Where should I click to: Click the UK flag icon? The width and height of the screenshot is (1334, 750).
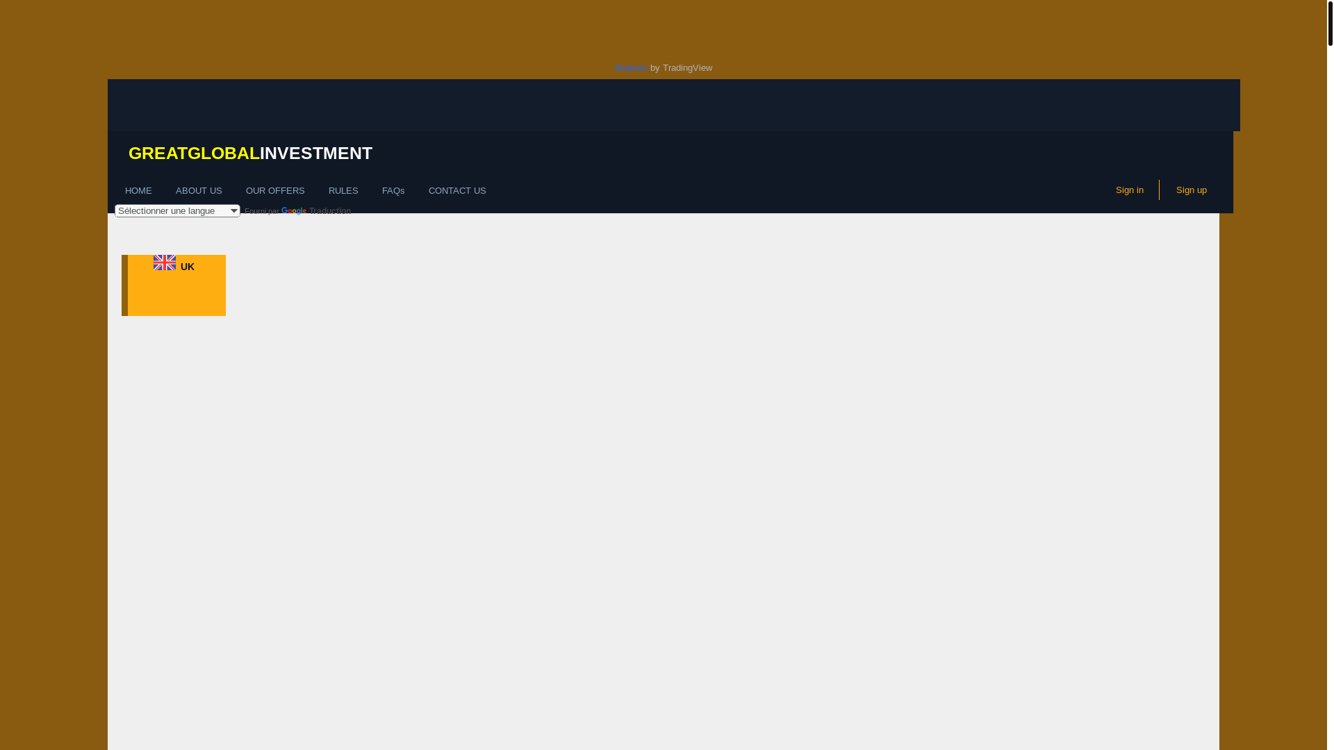pos(165,262)
